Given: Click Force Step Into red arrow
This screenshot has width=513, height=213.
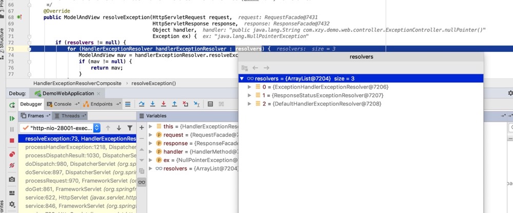Looking at the screenshot, I should click(x=164, y=104).
